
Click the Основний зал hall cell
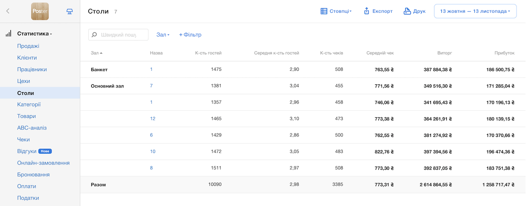(x=107, y=86)
